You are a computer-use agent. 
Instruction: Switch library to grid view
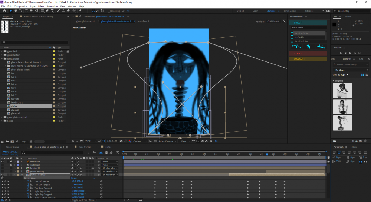(362, 75)
